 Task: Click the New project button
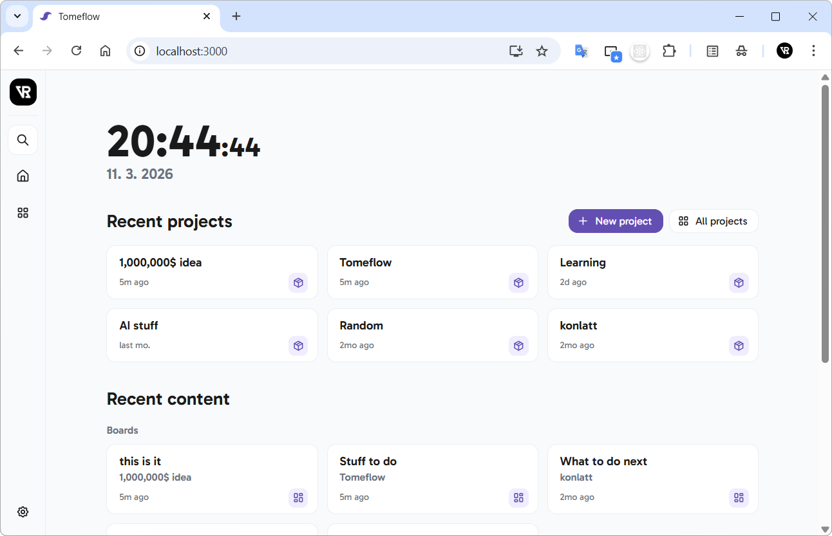click(615, 221)
